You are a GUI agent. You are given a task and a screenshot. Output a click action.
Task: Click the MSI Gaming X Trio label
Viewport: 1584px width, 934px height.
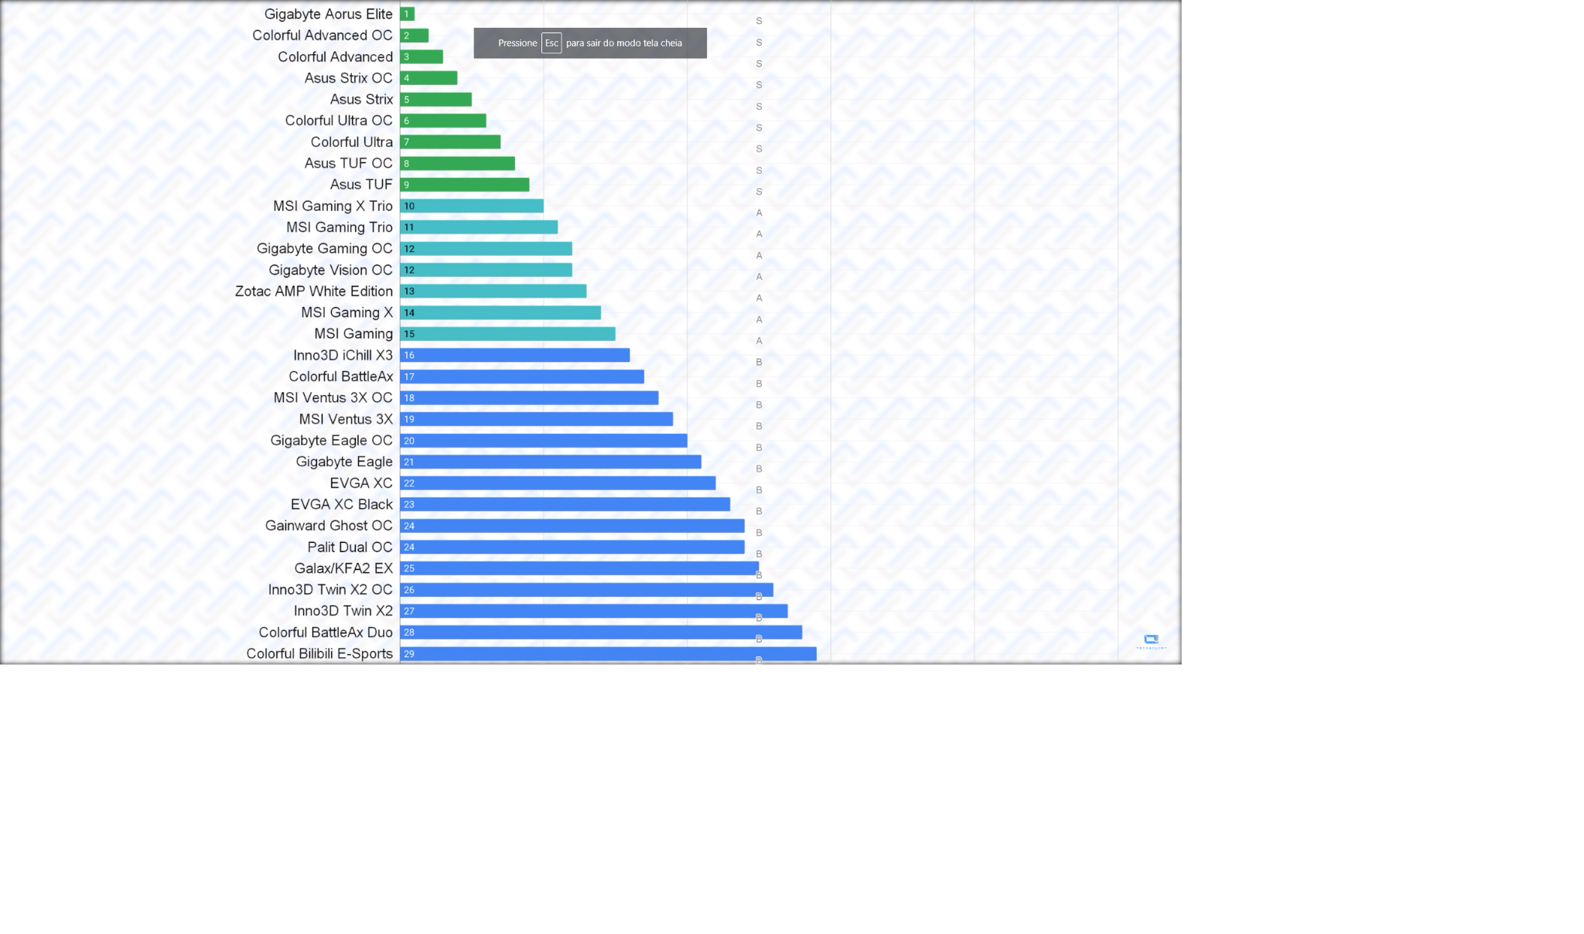333,206
